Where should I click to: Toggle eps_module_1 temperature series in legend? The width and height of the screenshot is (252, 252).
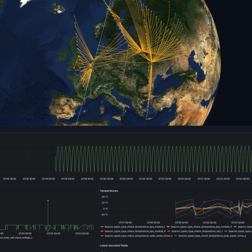135,227
